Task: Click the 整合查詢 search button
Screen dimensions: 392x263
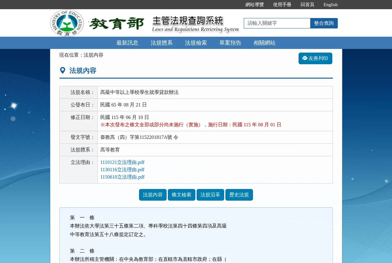Action: point(324,23)
